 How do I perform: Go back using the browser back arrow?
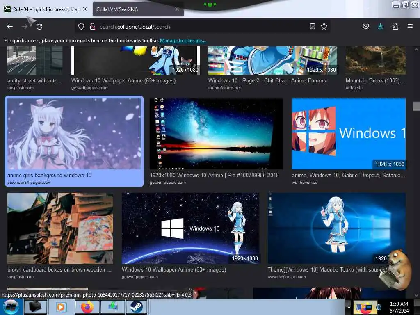click(x=10, y=27)
